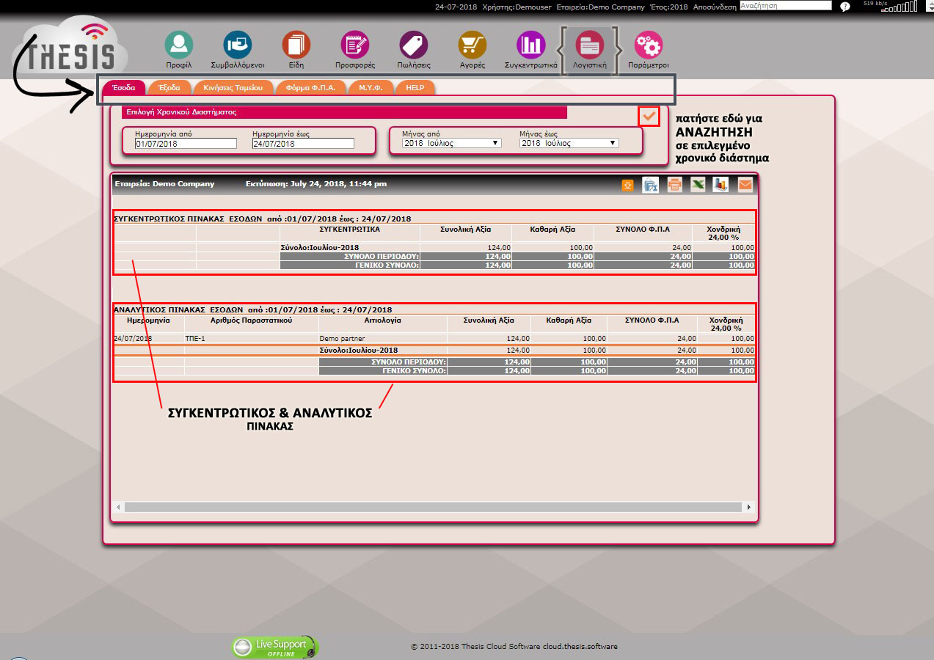
Task: Click the Live Support offline button
Action: tap(276, 647)
